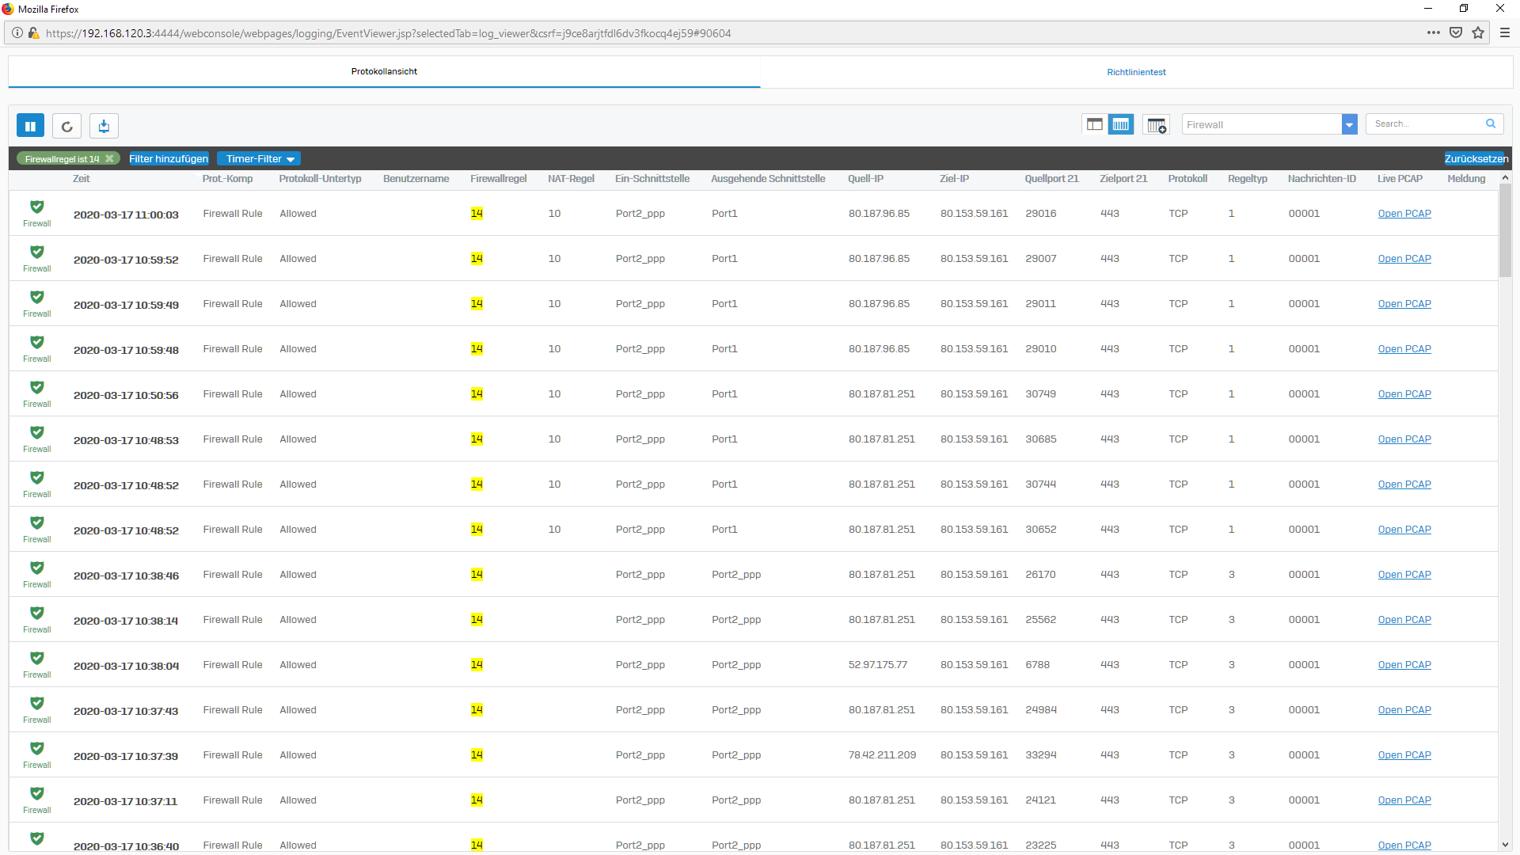Screen dimensions: 1520x855
Task: Click source port 30749
Action: [1040, 394]
